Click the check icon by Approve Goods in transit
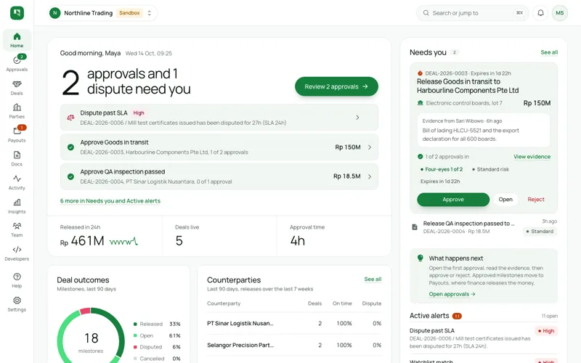The image size is (581, 363). click(x=70, y=147)
